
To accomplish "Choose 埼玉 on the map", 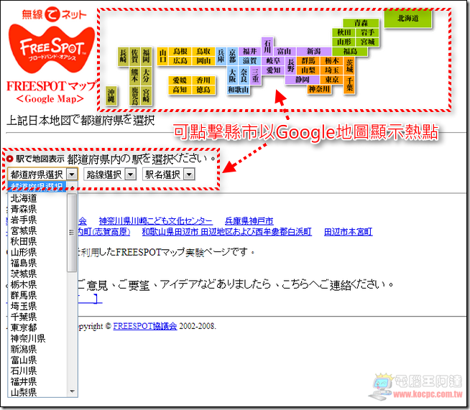I will (x=331, y=70).
